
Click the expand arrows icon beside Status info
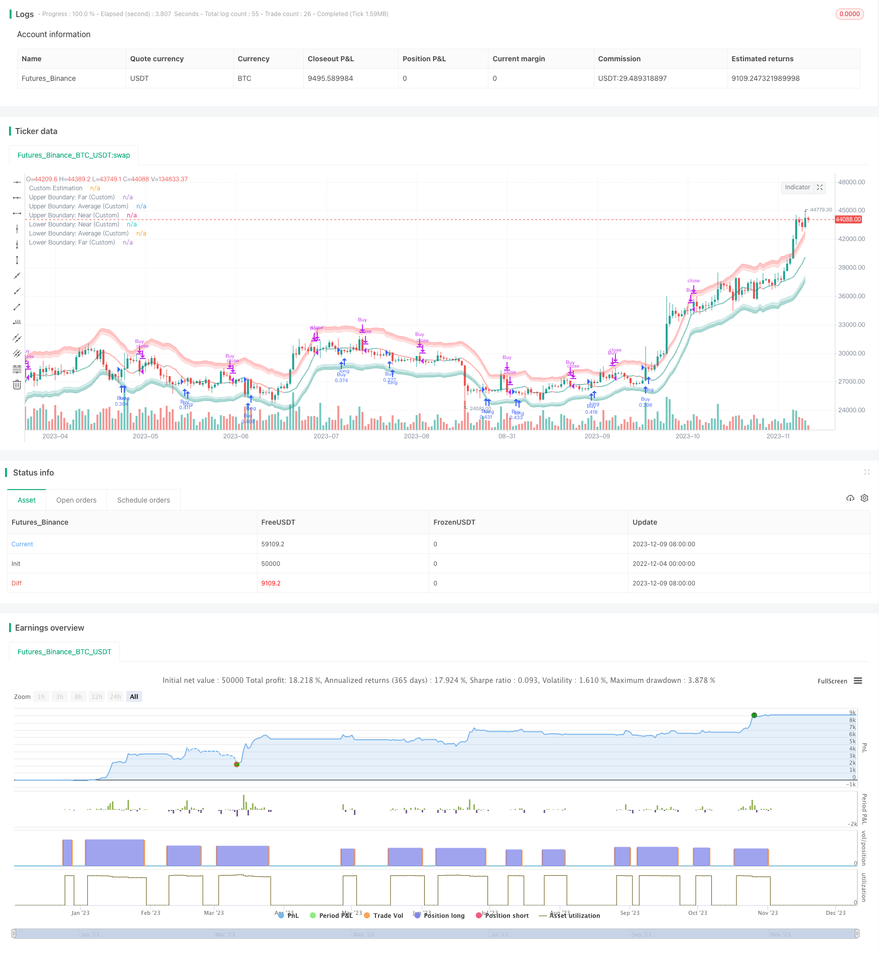click(866, 472)
